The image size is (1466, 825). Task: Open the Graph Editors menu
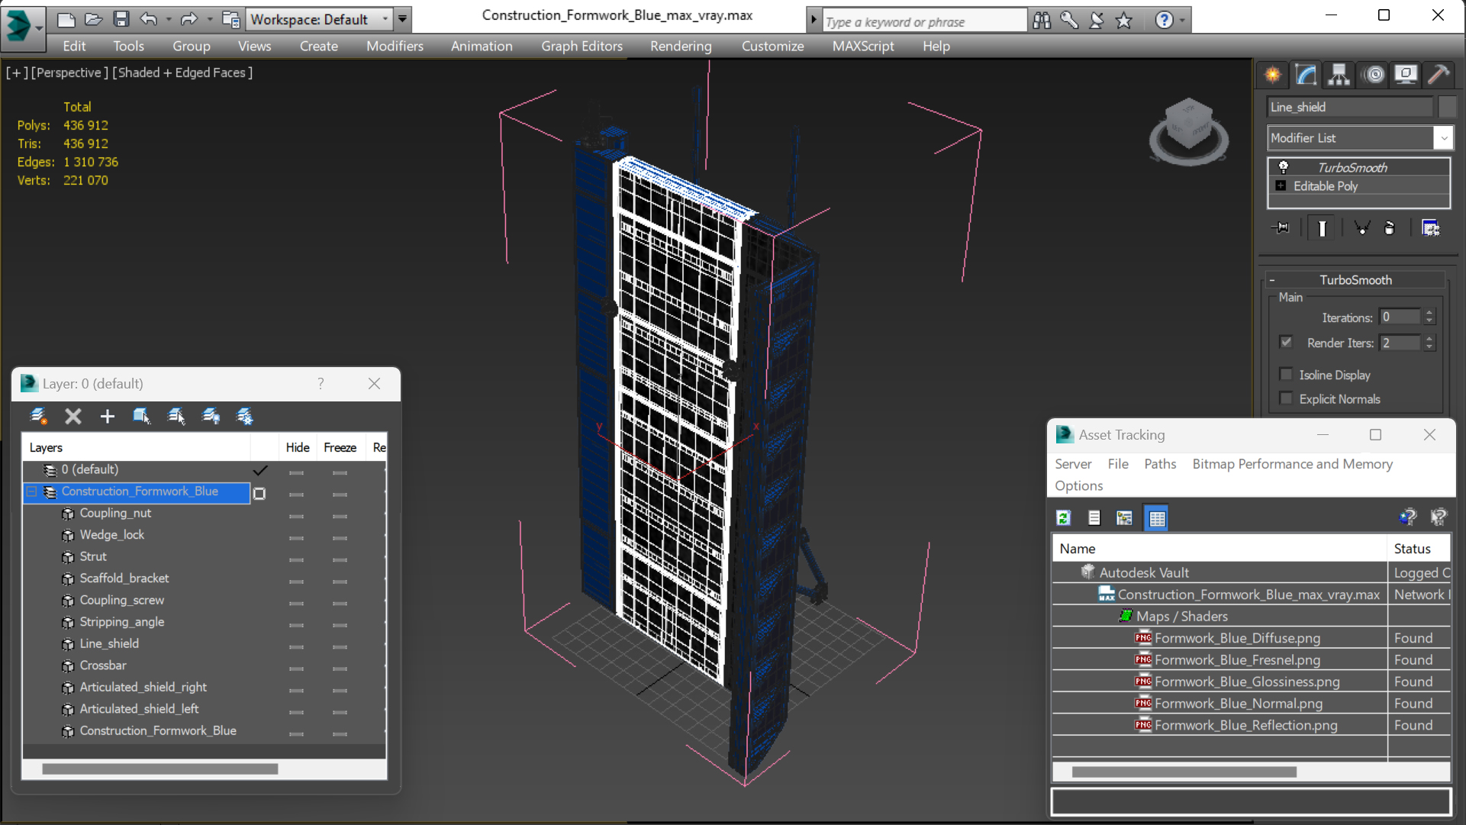click(x=582, y=46)
